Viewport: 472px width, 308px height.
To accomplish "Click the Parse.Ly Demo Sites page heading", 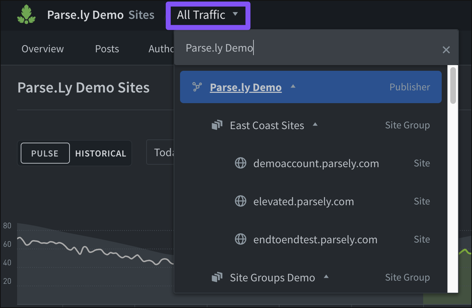I will [83, 87].
